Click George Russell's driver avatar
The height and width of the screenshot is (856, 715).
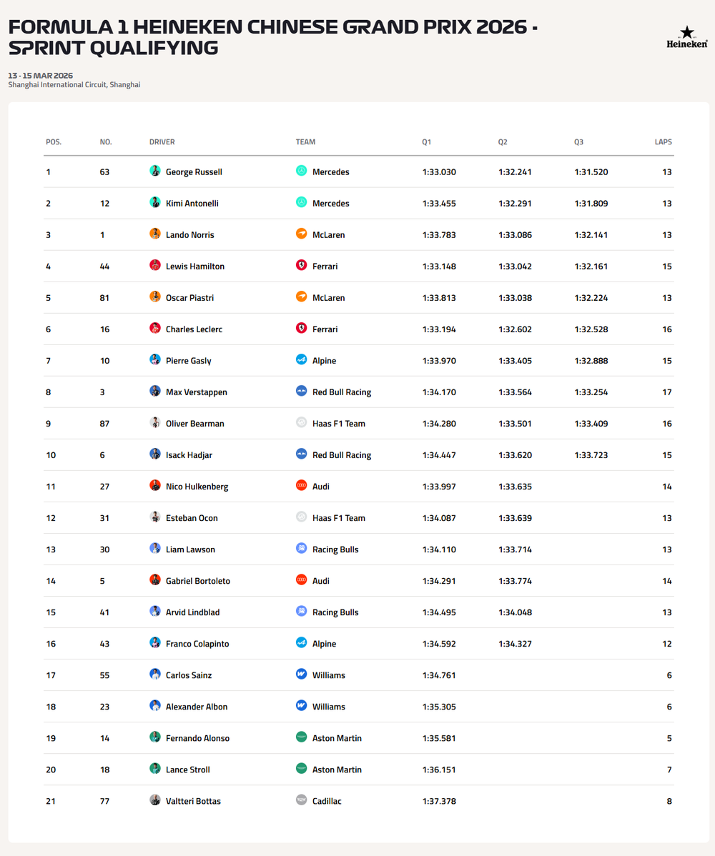(155, 171)
